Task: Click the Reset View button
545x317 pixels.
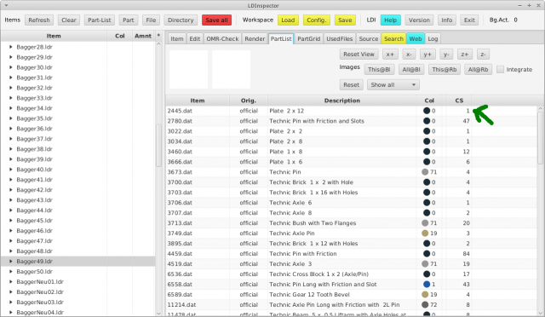Action: click(x=359, y=55)
